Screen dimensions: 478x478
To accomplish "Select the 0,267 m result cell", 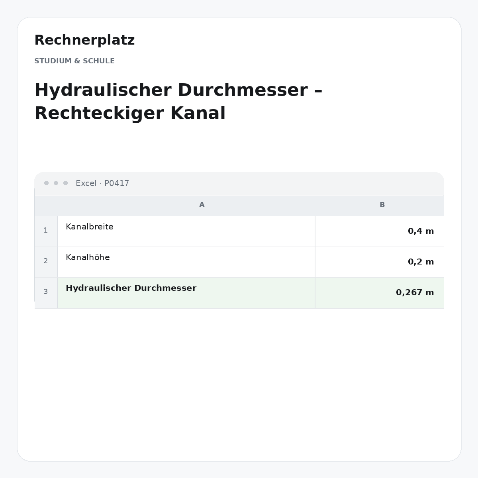I will click(379, 292).
